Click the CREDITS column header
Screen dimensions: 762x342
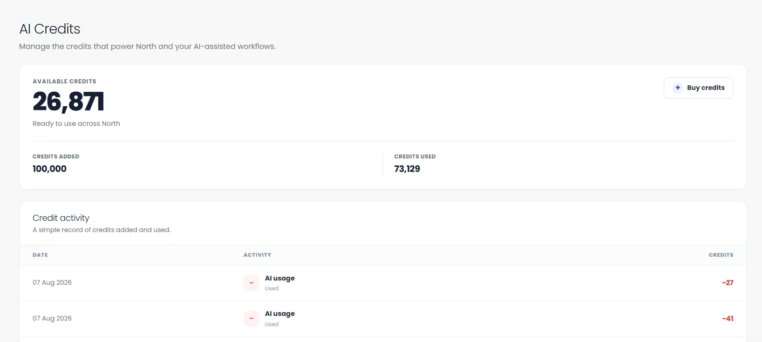pyautogui.click(x=721, y=255)
